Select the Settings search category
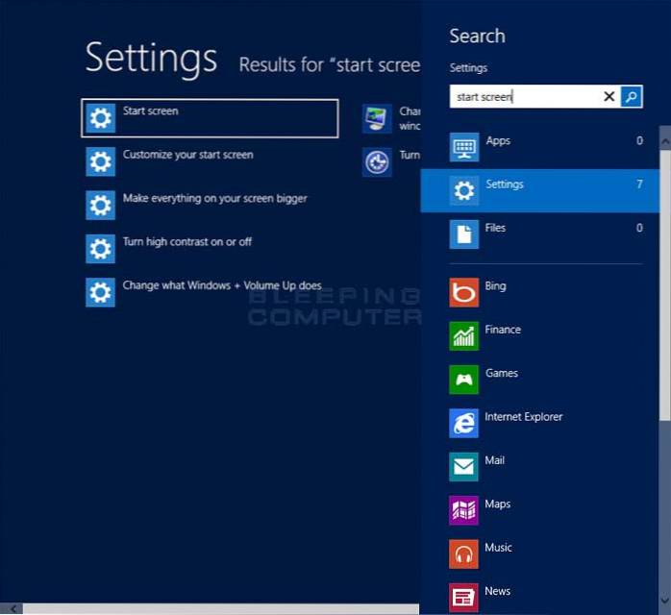The width and height of the screenshot is (671, 615). point(538,189)
